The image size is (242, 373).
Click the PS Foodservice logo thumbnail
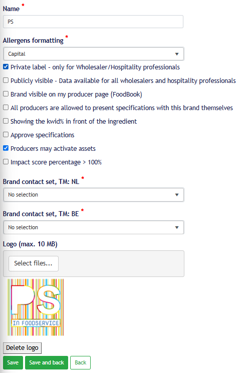click(x=36, y=307)
